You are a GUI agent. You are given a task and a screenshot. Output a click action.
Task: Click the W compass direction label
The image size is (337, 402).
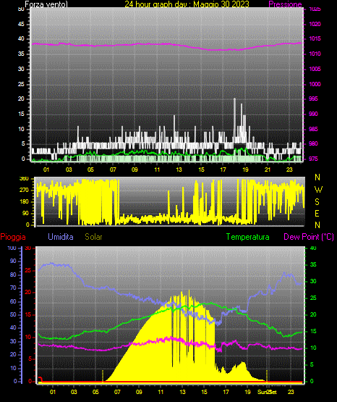pyautogui.click(x=318, y=190)
